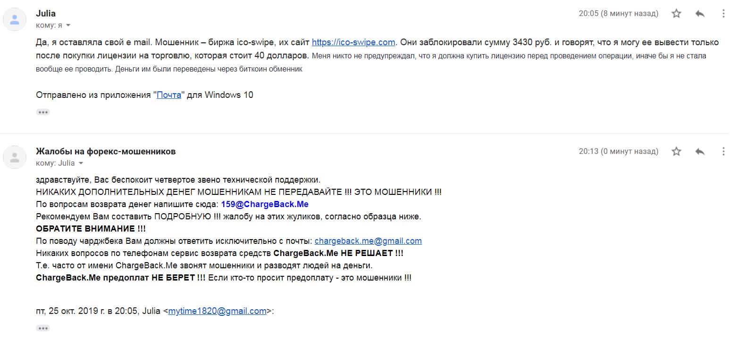
Task: Click the 159@ChargeBack.Me address
Action: click(x=264, y=204)
